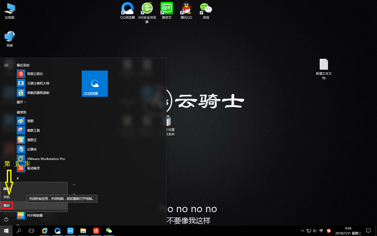
Task: Toggle the 中 input method indicator
Action: [x=321, y=231]
